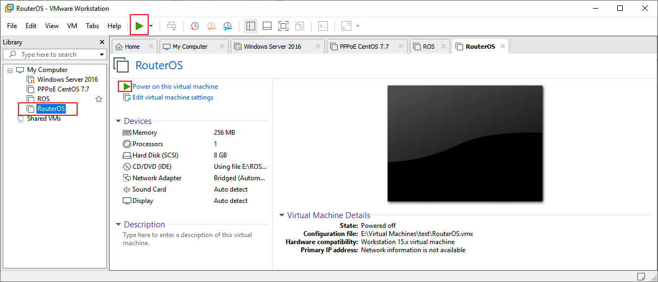Open the View menu

coord(52,26)
